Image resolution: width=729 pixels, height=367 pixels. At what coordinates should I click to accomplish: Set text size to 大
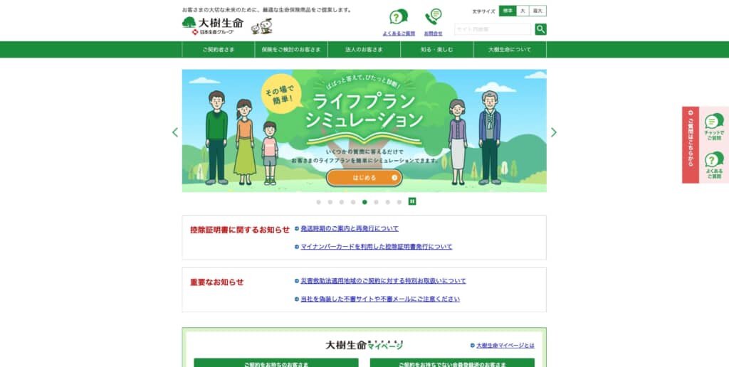(523, 11)
